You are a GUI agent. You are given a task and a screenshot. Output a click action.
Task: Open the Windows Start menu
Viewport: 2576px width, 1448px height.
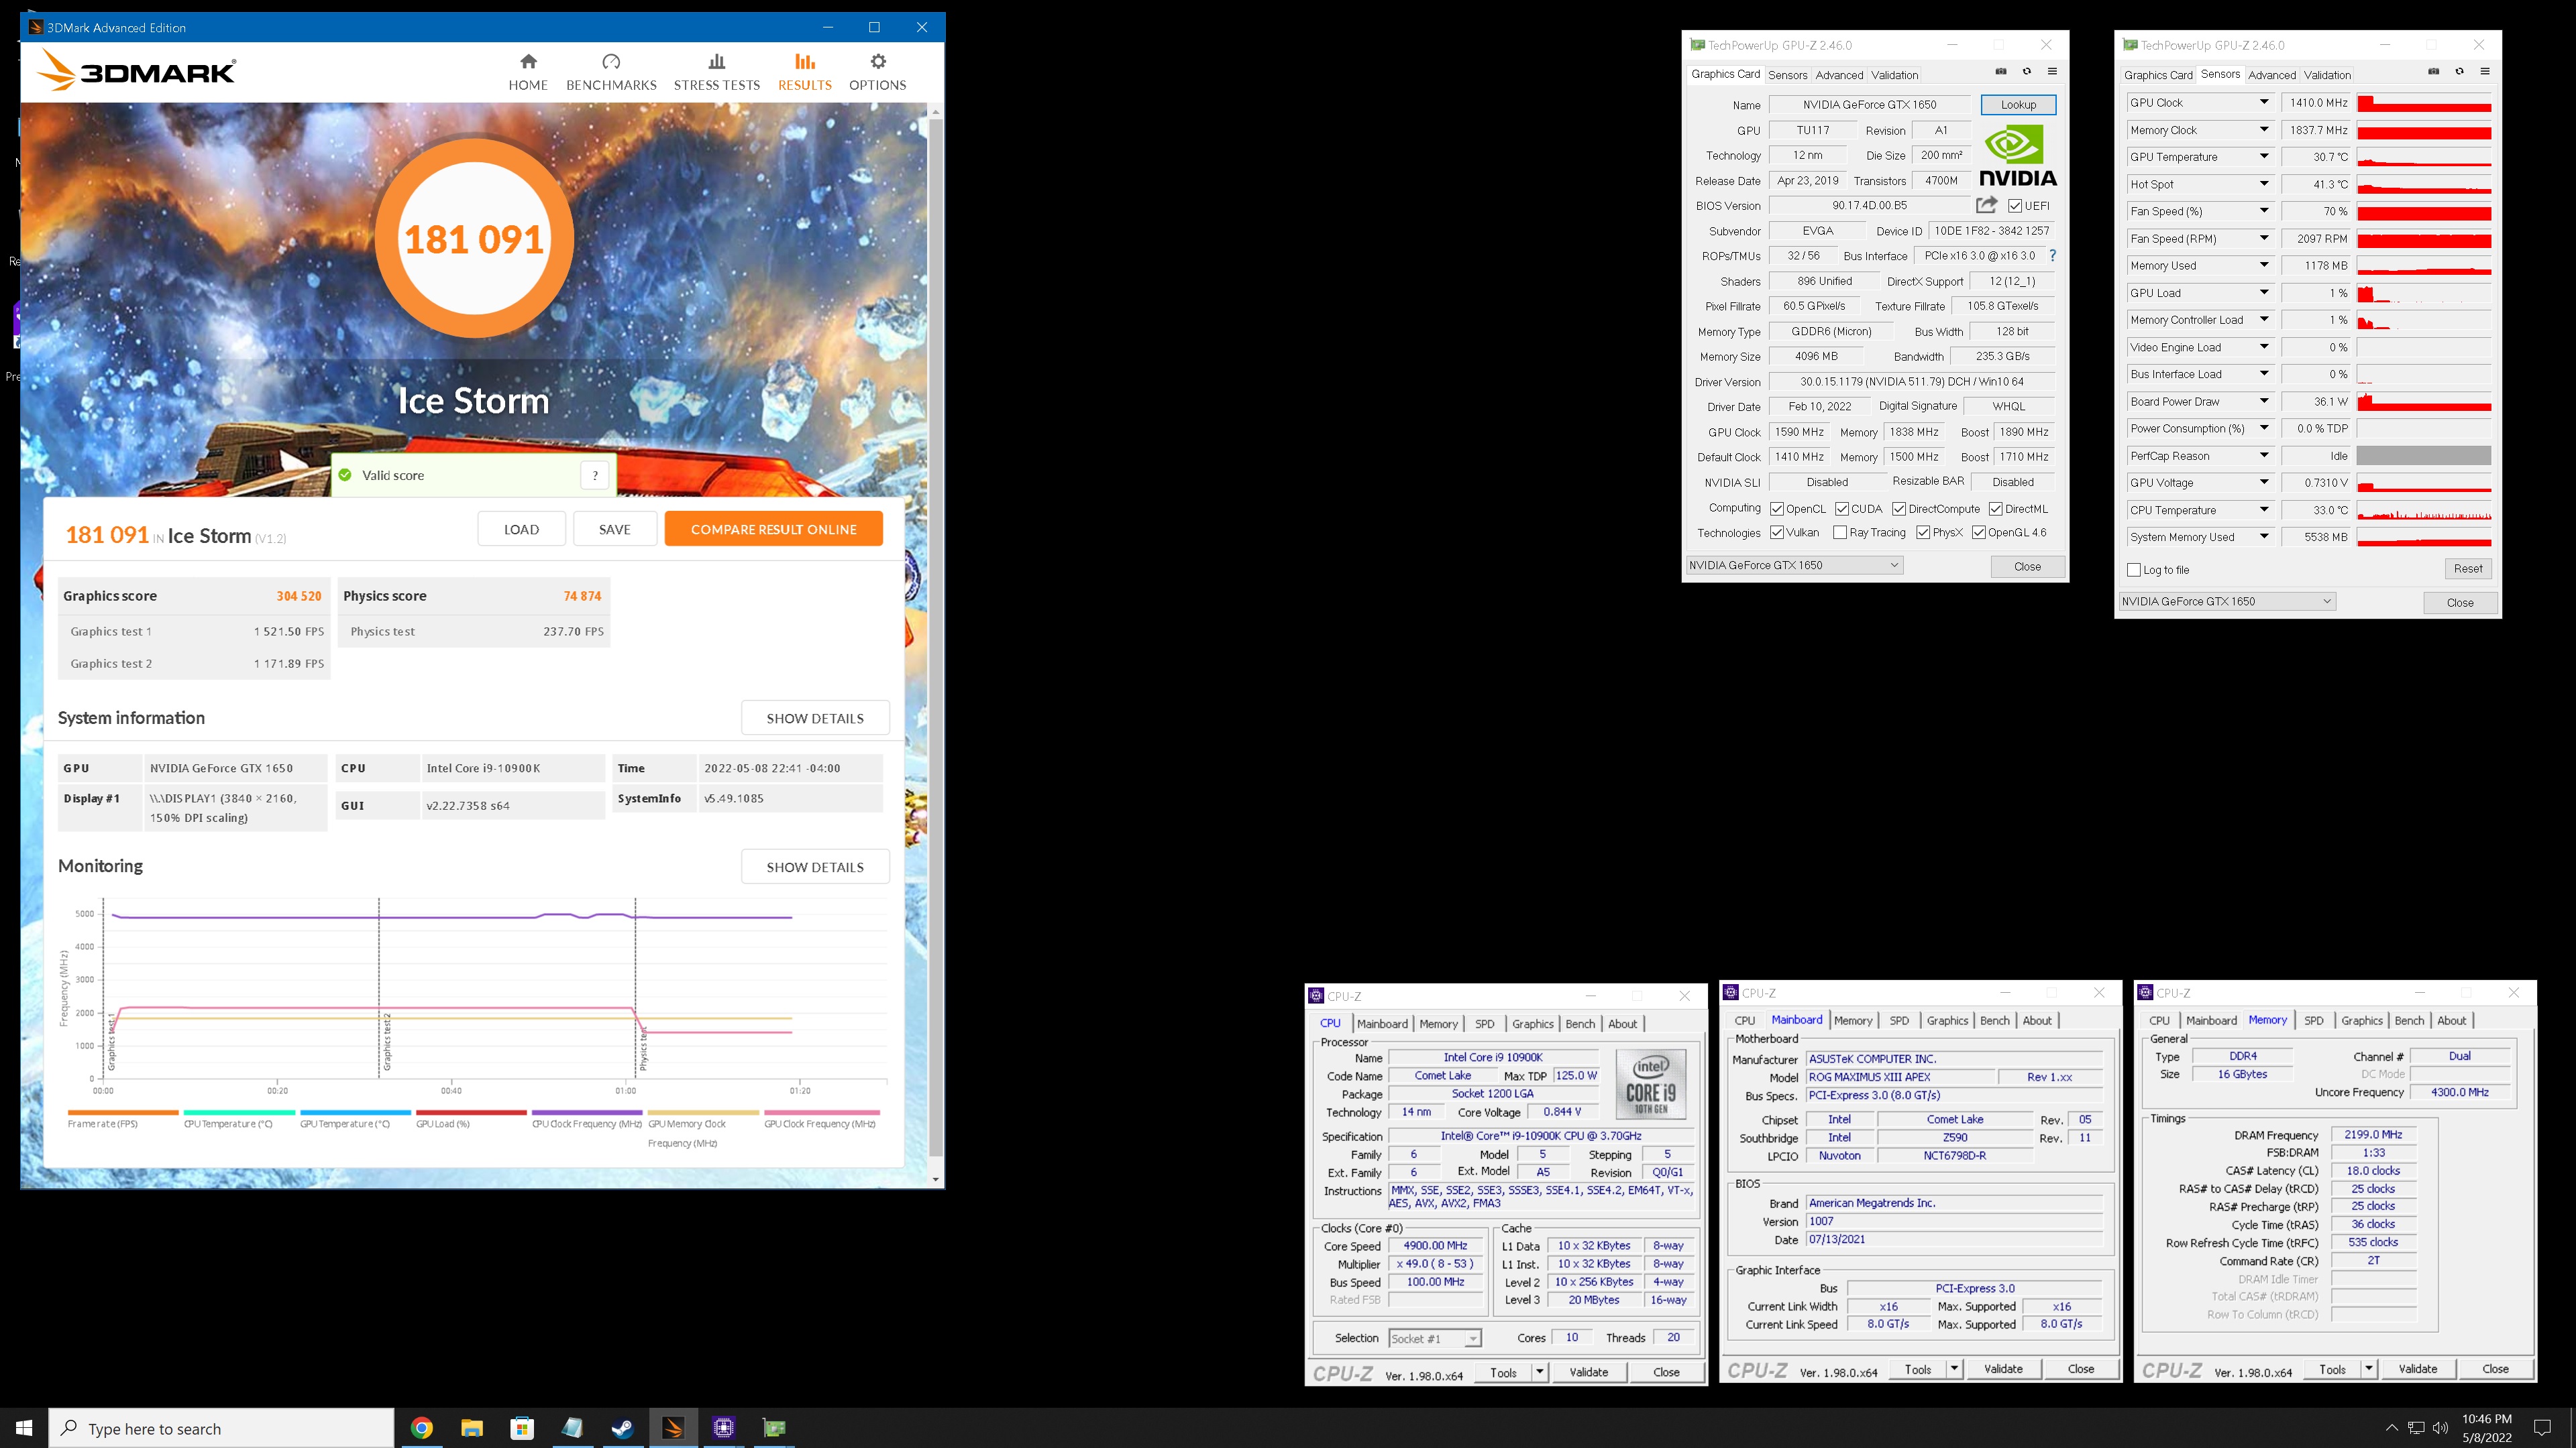[x=24, y=1428]
